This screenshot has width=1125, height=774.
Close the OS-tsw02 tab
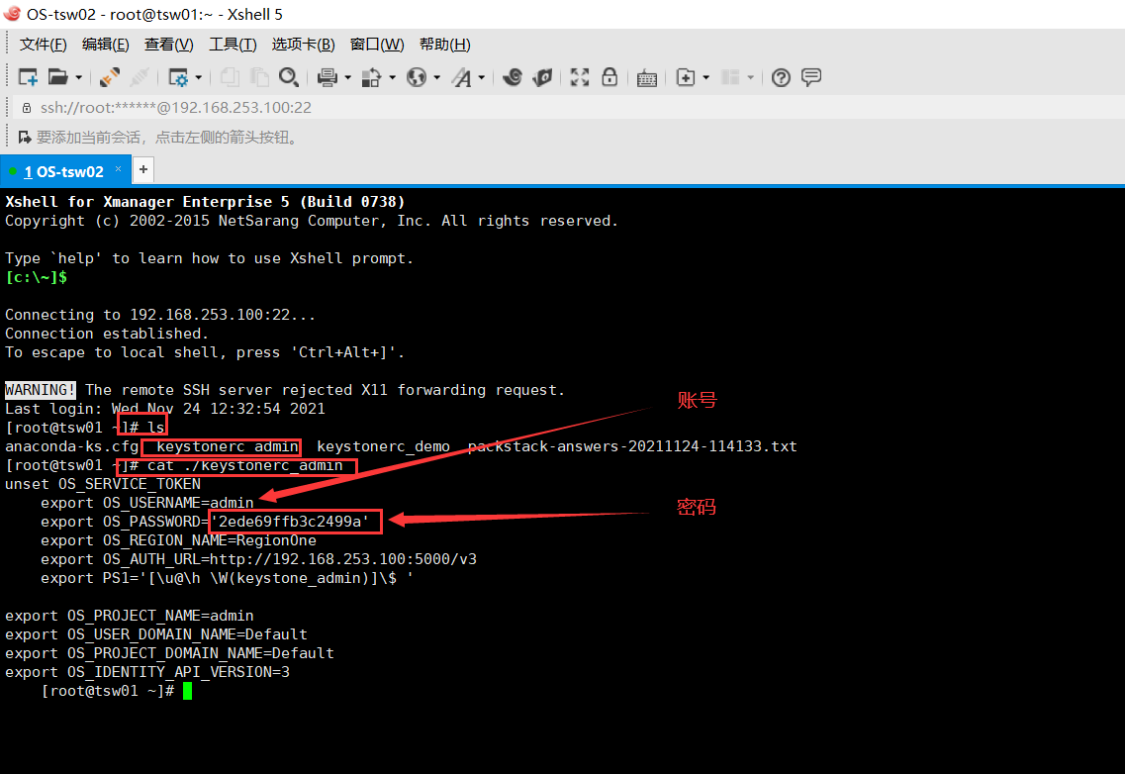119,169
